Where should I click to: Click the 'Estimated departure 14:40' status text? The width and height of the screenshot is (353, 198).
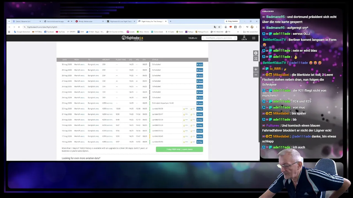(x=163, y=103)
